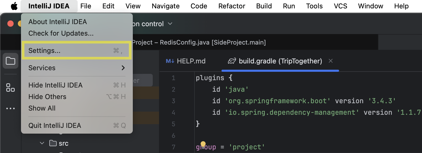The height and width of the screenshot is (153, 422).
Task: Click the More tool windows ellipsis
Action: click(x=10, y=108)
